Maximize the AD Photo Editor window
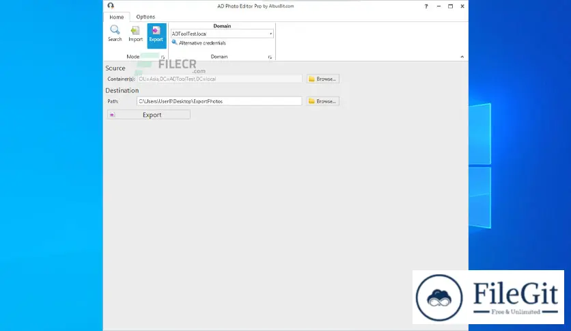Viewport: 571px width, 331px height. point(451,6)
